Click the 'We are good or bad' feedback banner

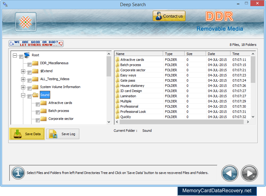36,43
